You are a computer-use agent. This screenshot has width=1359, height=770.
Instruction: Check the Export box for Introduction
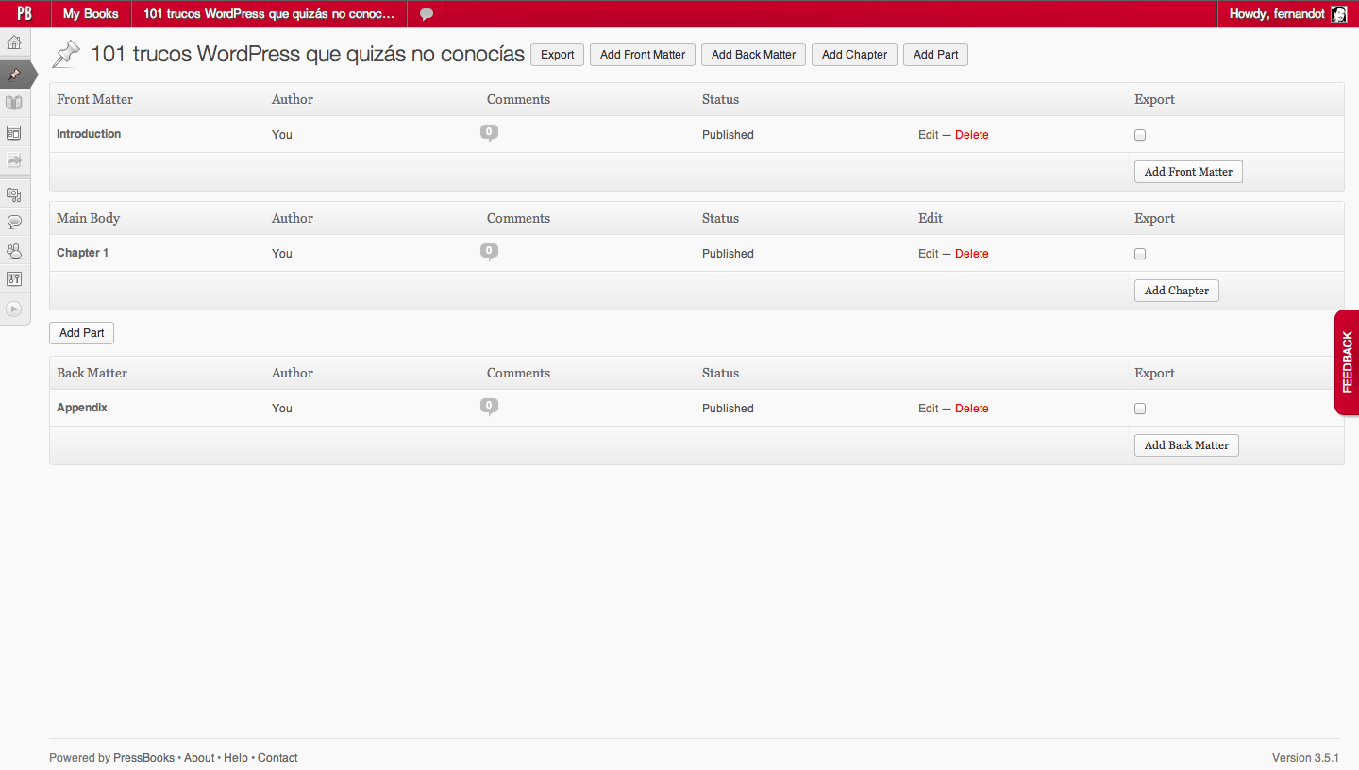pos(1140,135)
